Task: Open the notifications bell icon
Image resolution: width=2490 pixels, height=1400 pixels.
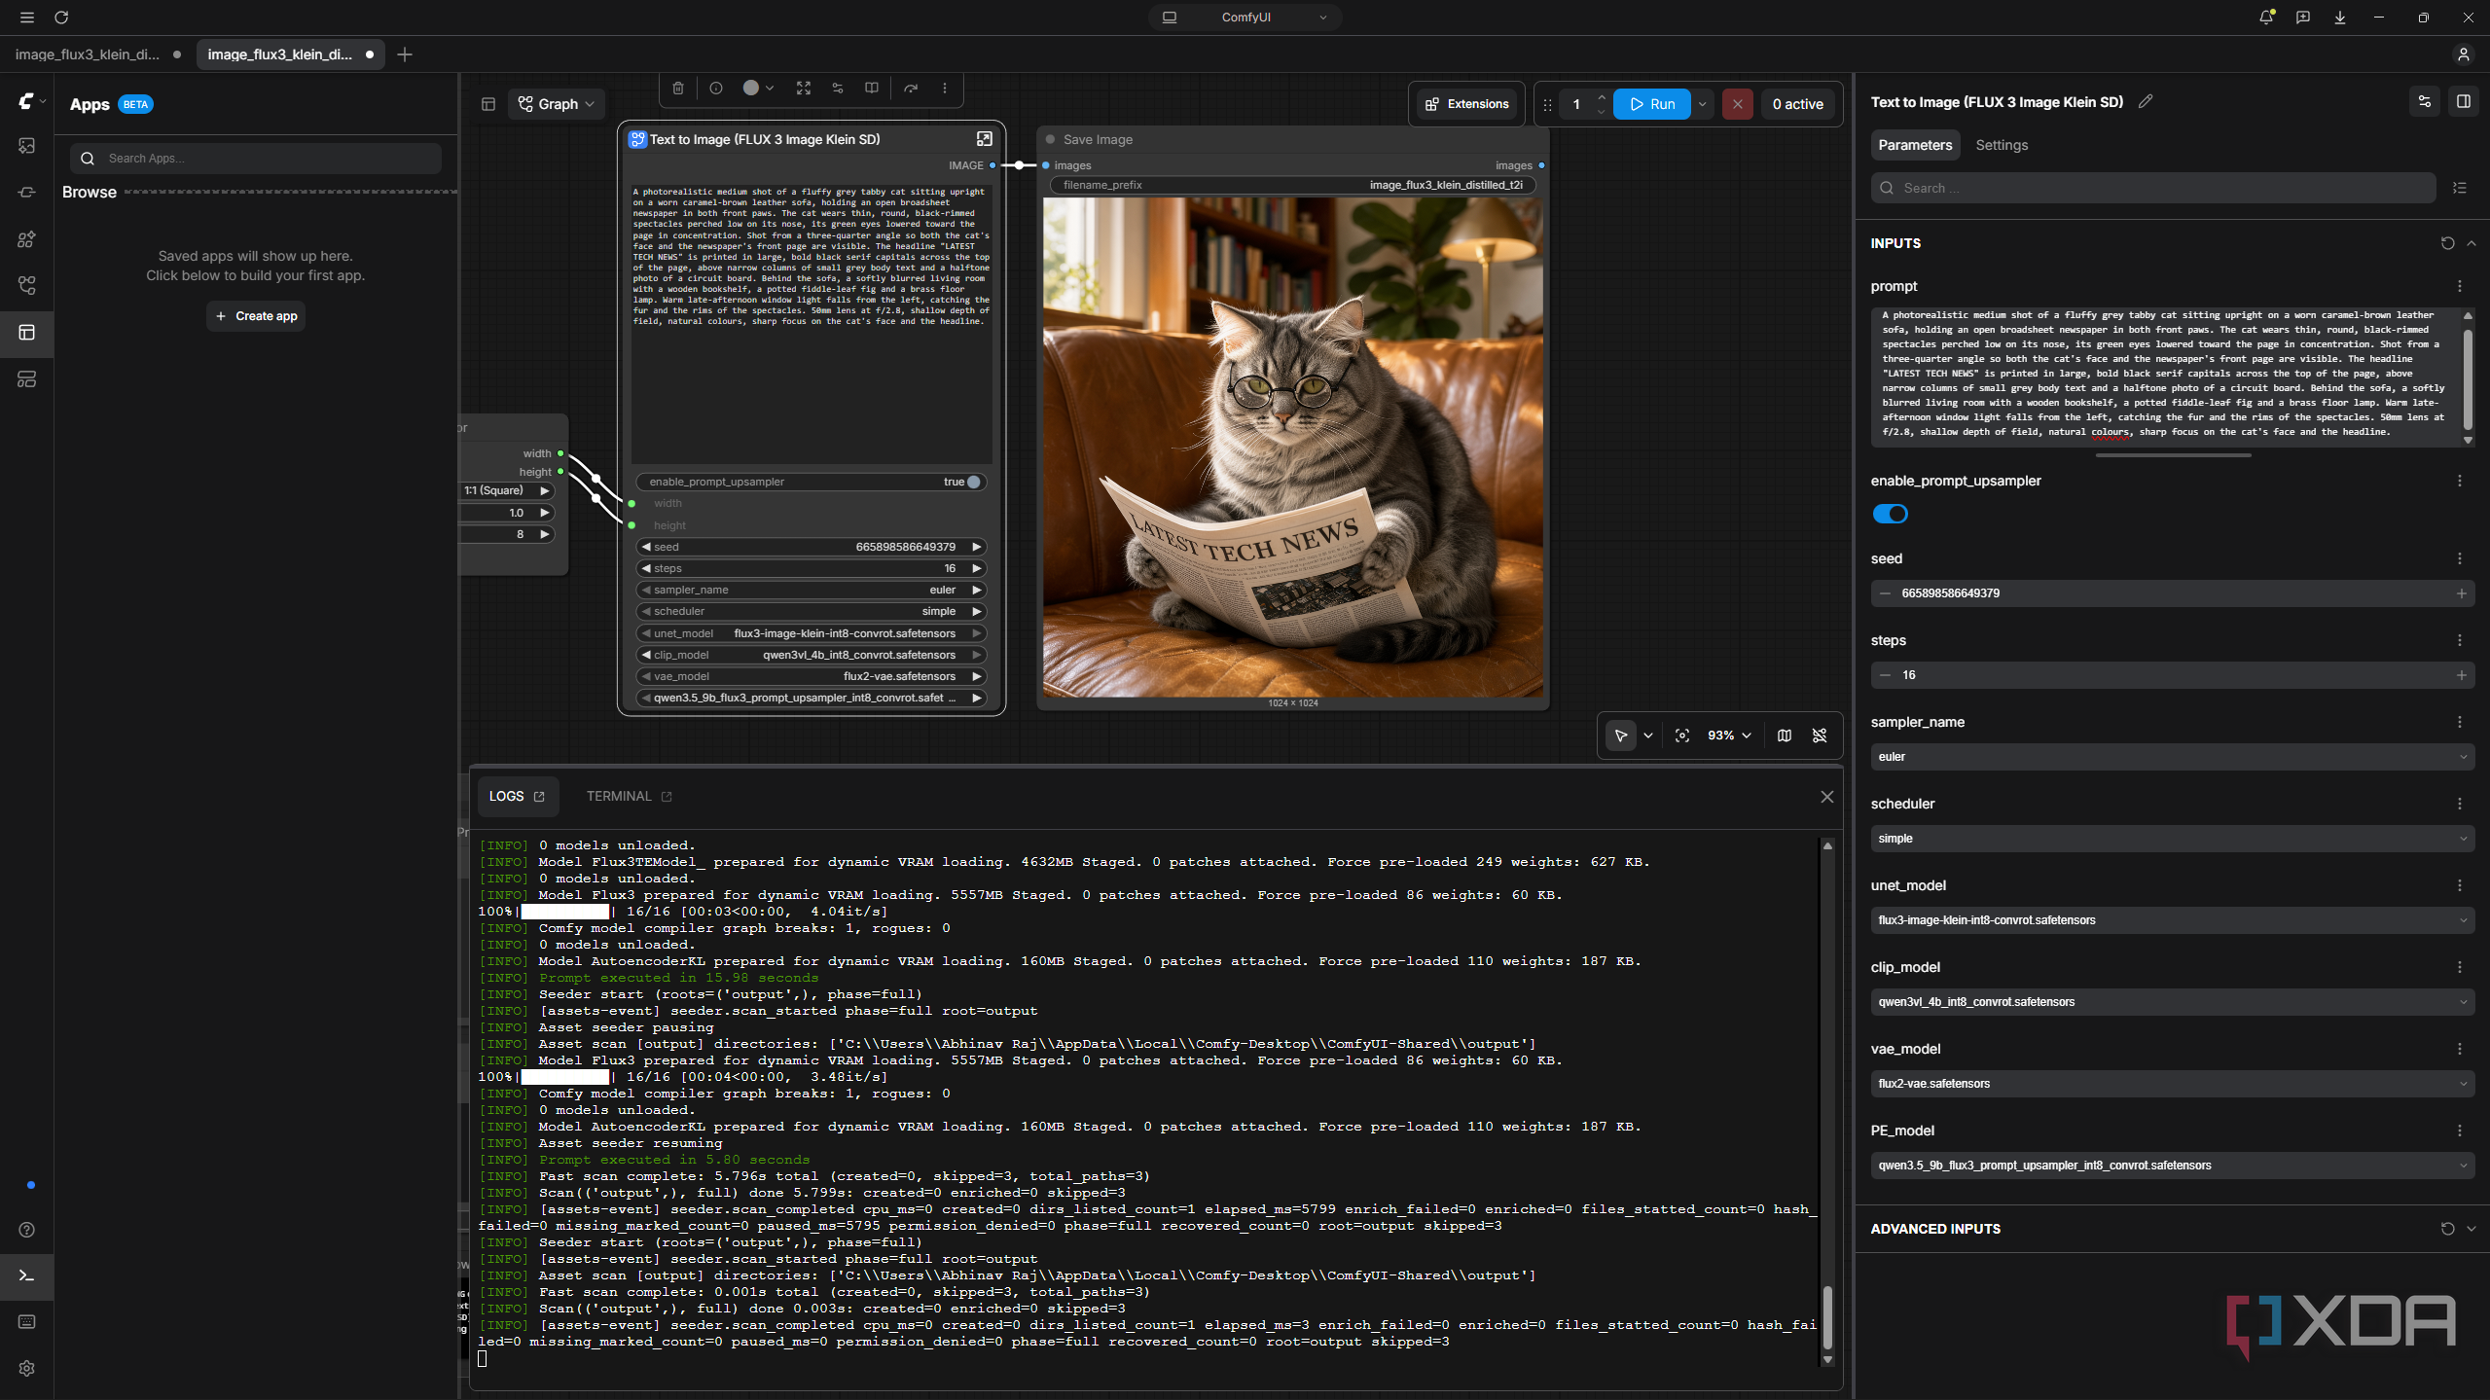Action: click(x=2266, y=18)
